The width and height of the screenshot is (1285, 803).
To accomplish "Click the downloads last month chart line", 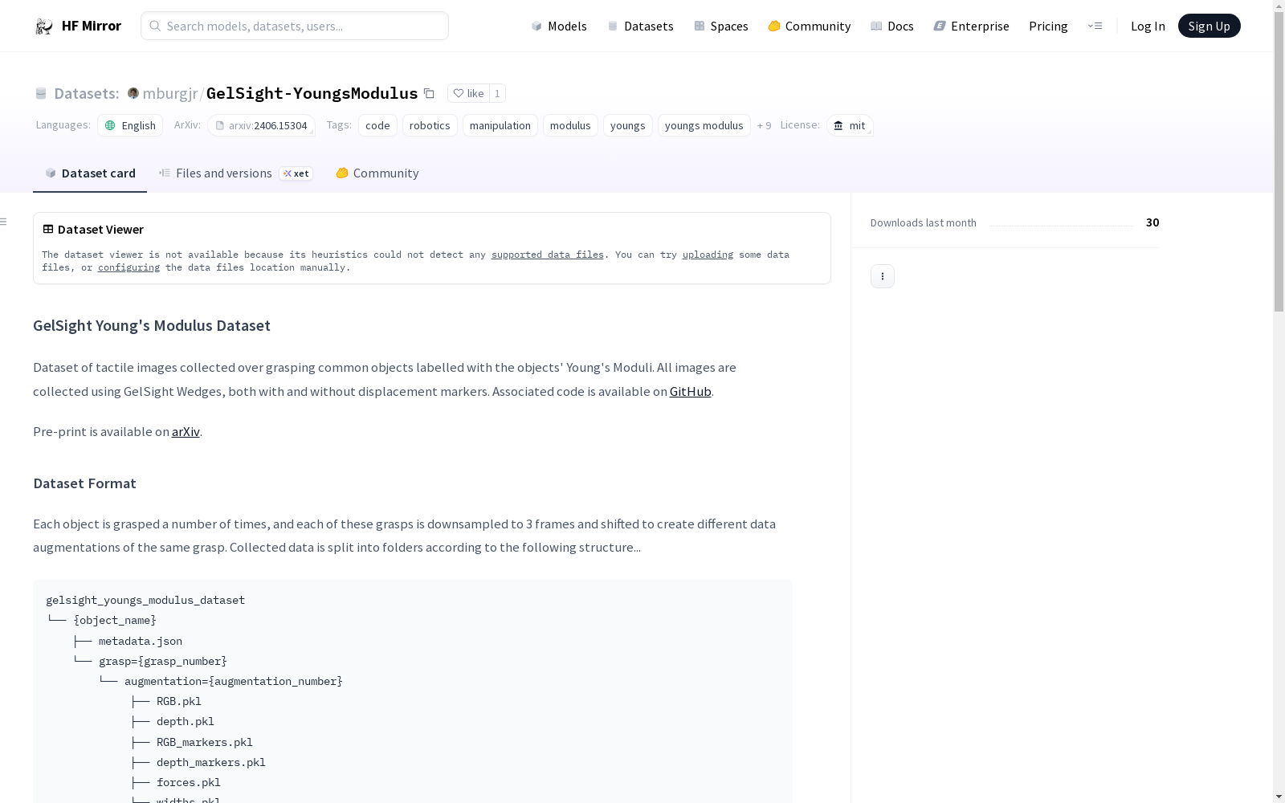I will [1061, 226].
